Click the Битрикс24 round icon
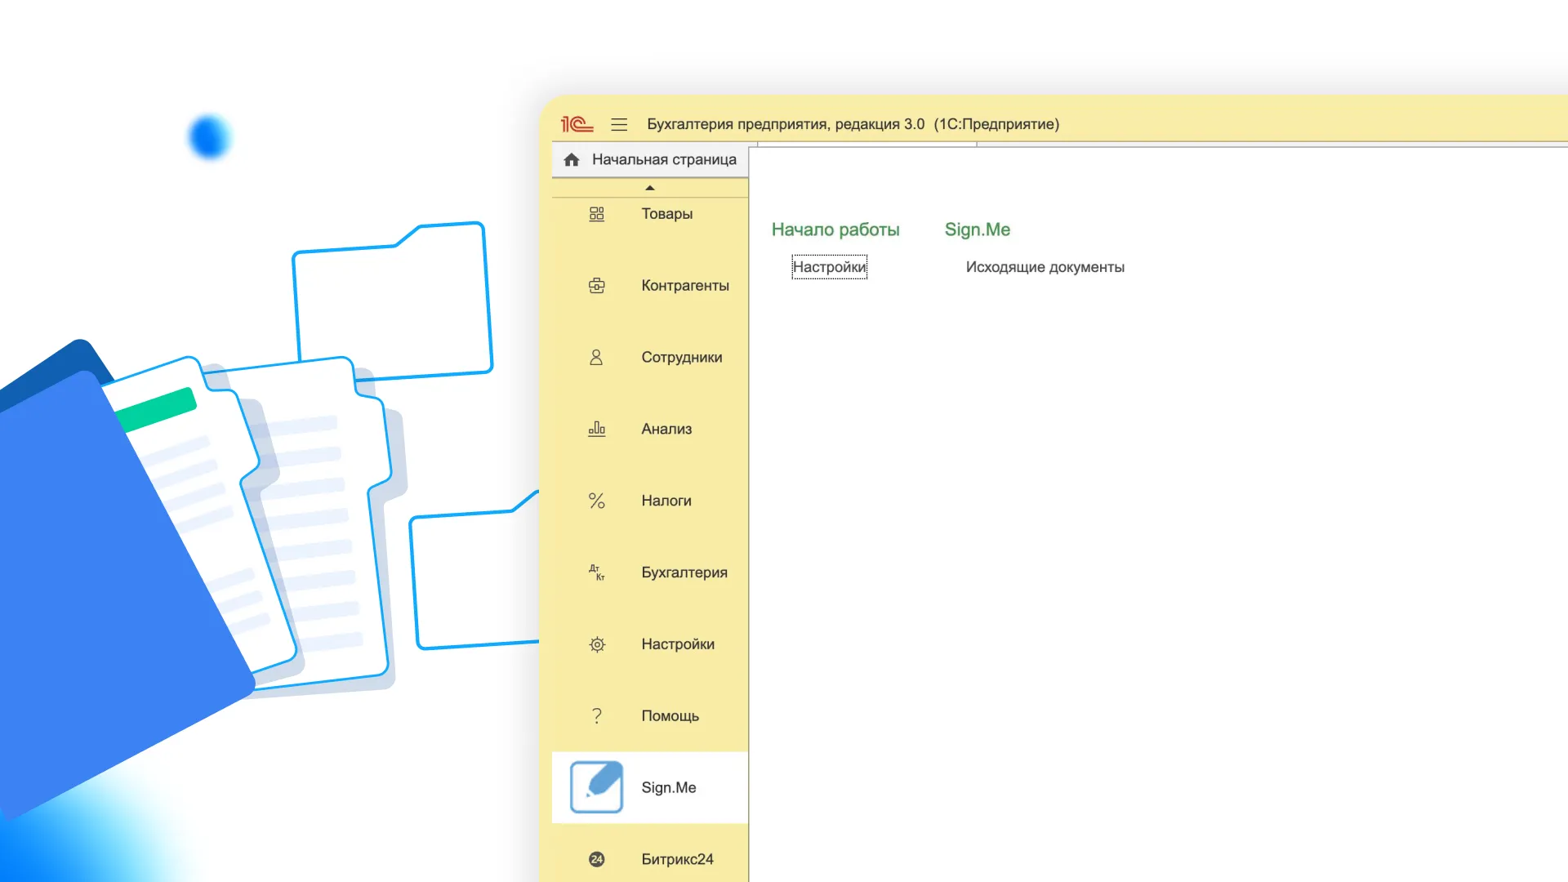The image size is (1568, 882). (597, 859)
